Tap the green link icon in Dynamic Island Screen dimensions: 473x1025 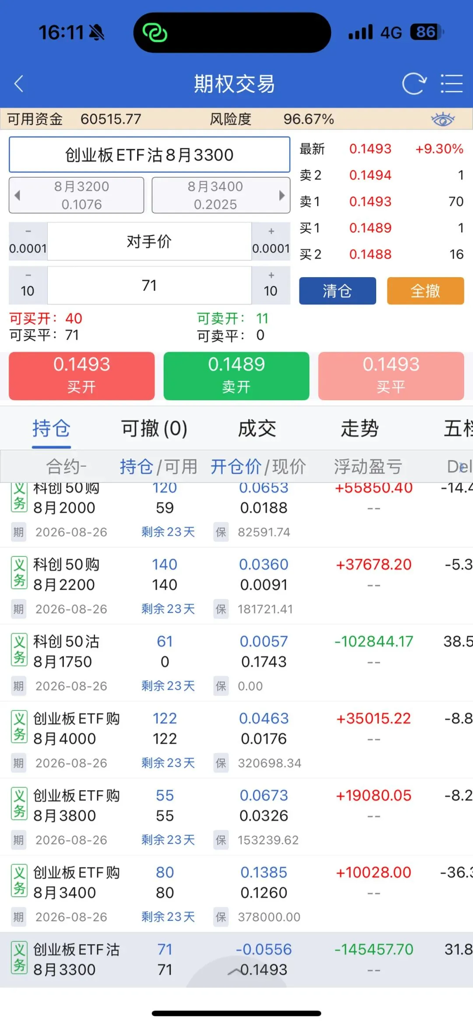(x=155, y=32)
